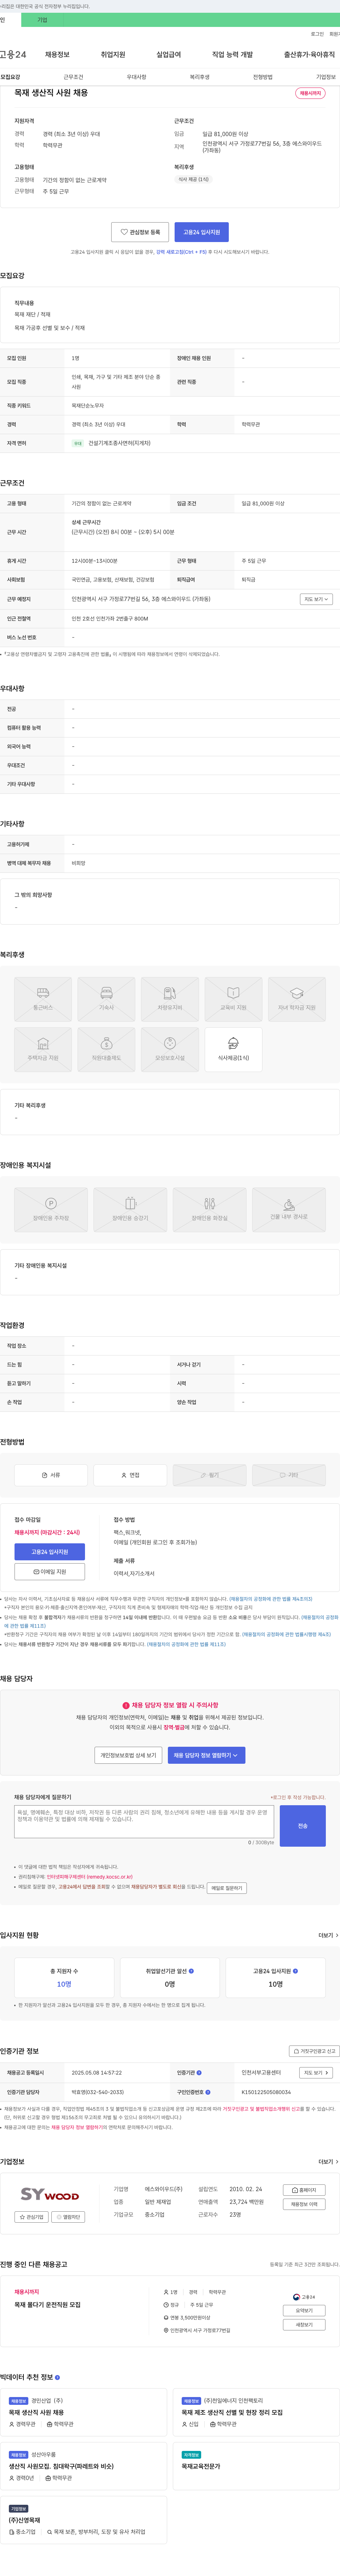Click the 이메일 지원 button
Viewport: 340px width, 2576px height.
click(50, 1572)
